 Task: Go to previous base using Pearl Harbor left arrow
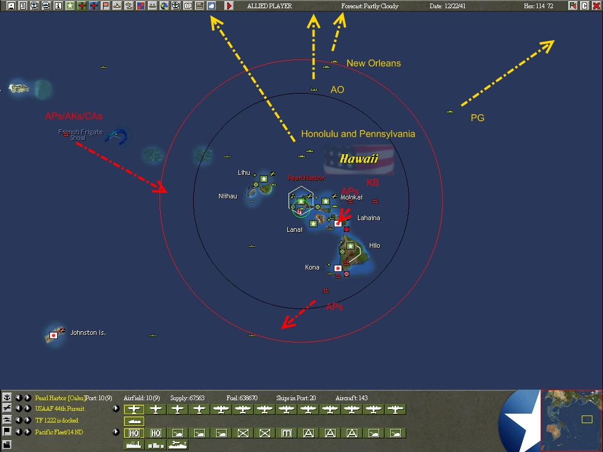coord(18,397)
